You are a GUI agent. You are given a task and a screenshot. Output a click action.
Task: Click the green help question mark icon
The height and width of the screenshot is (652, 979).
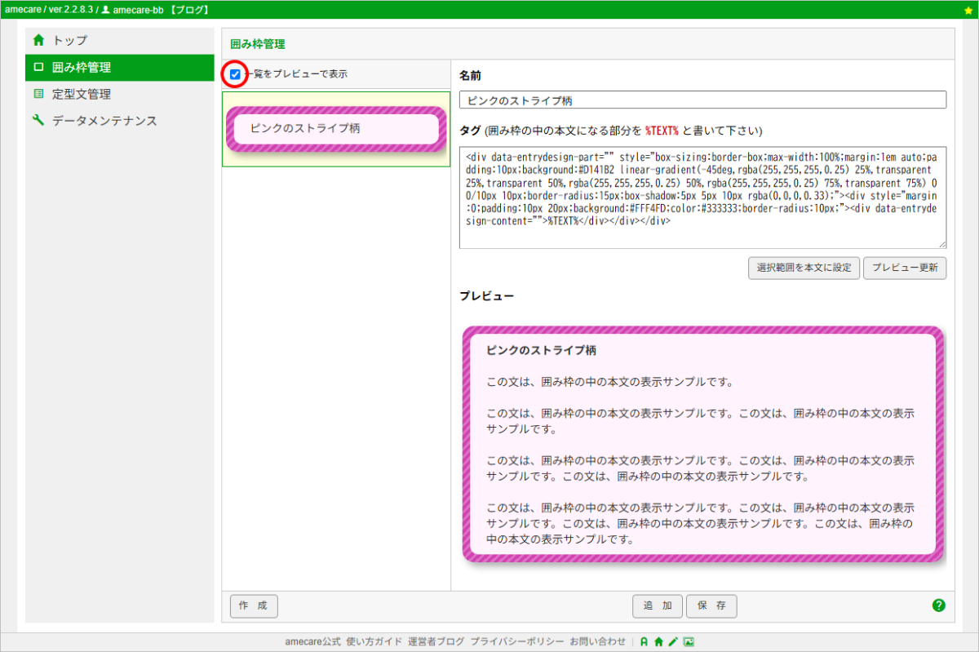click(938, 605)
